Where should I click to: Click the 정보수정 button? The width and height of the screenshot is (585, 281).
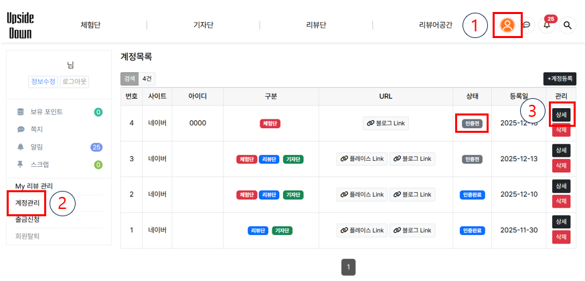click(43, 82)
